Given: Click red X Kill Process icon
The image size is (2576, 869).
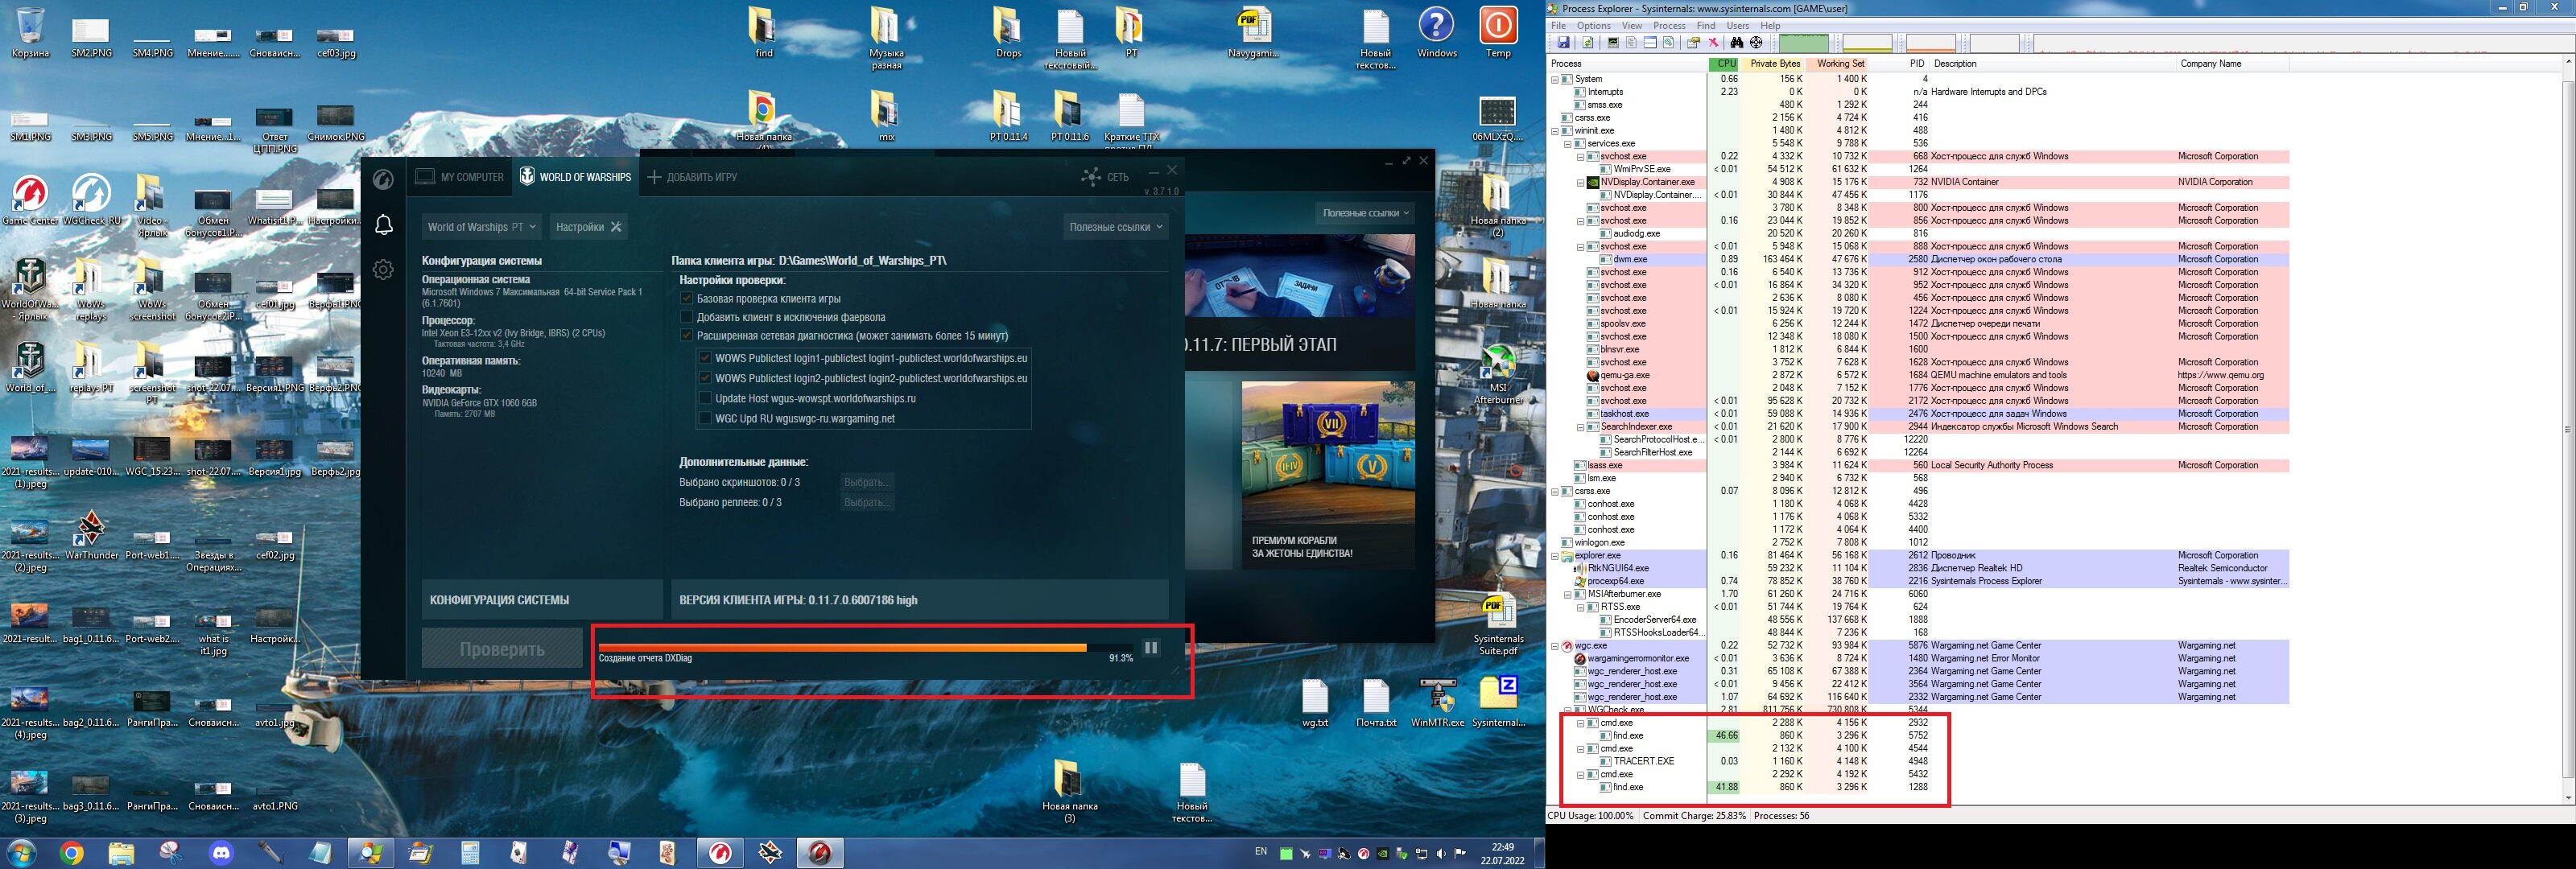Looking at the screenshot, I should pyautogui.click(x=1713, y=43).
